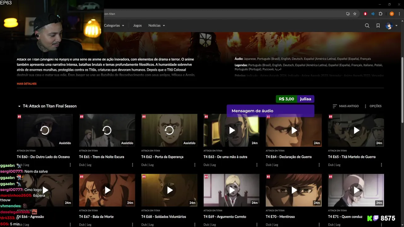Open title T4 E61 - Trem da Noite Escura
Viewport: 404px width, 227px height.
[101, 157]
